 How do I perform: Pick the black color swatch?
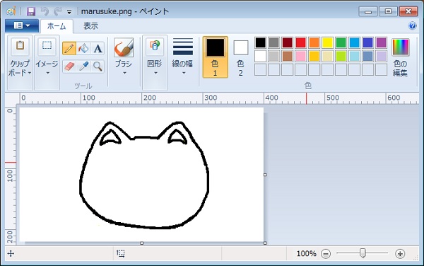[260, 42]
